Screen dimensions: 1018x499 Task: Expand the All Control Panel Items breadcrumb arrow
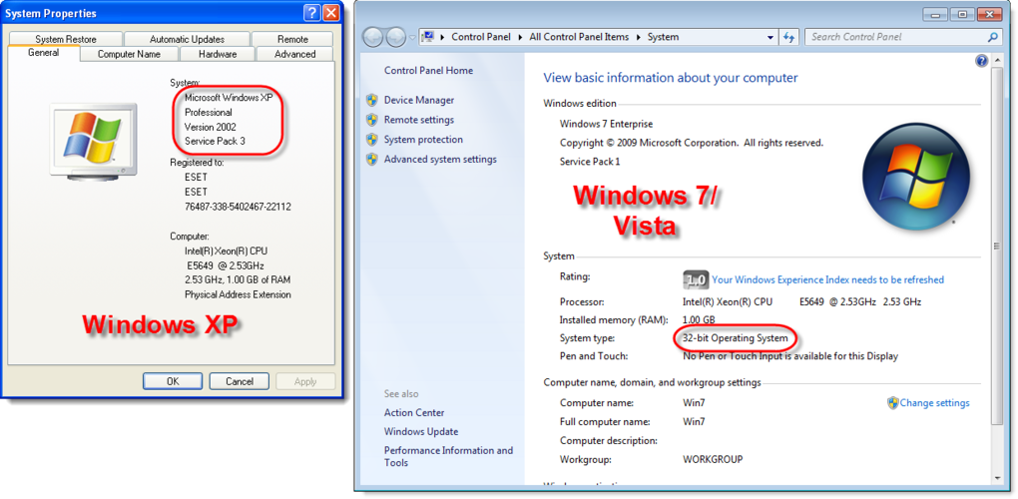coord(640,37)
